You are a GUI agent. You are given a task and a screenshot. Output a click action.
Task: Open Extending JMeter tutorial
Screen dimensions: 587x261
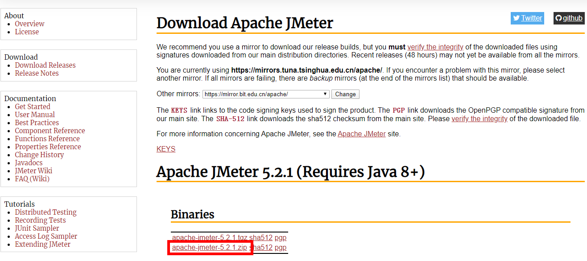tap(42, 244)
